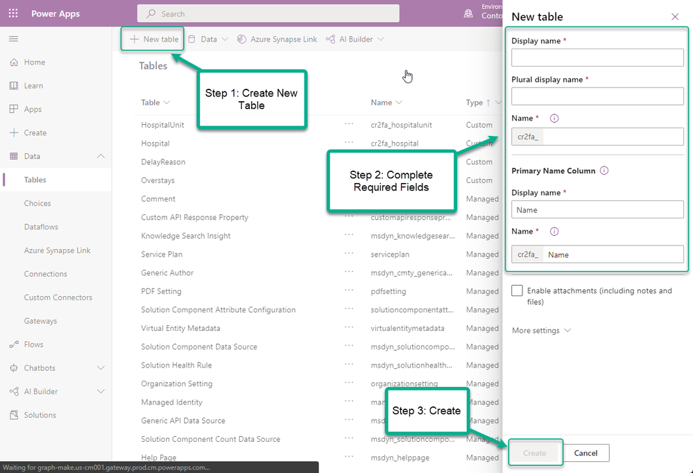Close the New table panel
This screenshot has width=693, height=473.
(x=675, y=17)
